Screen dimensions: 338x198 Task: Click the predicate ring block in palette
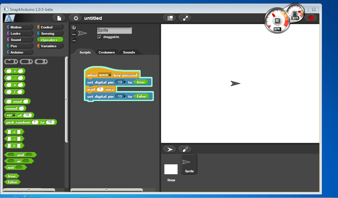(41, 62)
